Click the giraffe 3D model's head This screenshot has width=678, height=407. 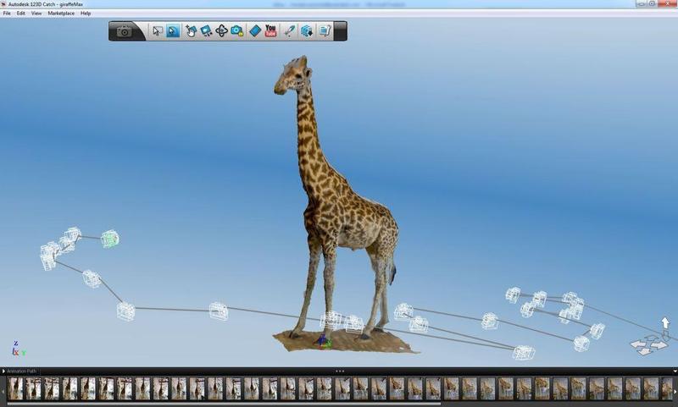(292, 75)
